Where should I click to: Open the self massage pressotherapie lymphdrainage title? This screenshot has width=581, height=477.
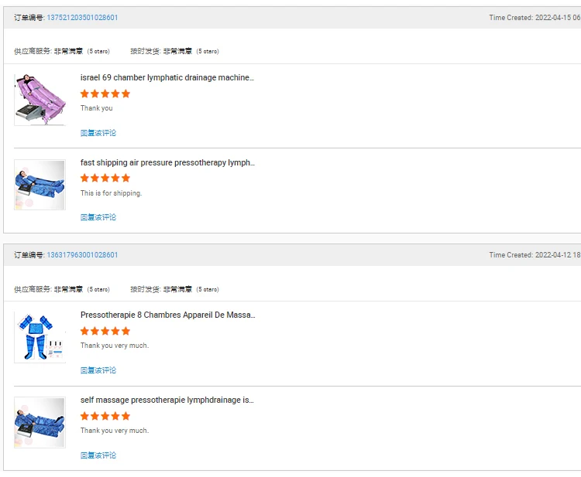point(167,400)
